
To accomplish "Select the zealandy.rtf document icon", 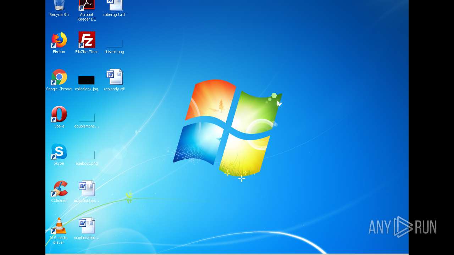I will pos(114,77).
